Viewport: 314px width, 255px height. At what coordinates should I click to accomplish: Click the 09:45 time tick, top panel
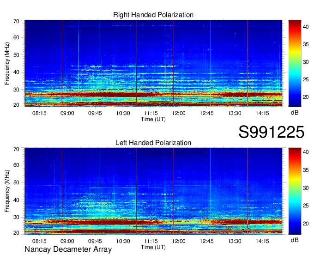(95, 113)
